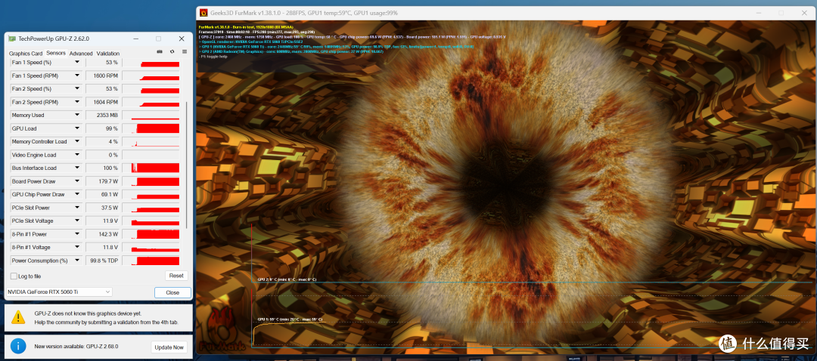Open the PCIe Slot Voltage dropdown
The height and width of the screenshot is (361, 817).
coord(77,221)
